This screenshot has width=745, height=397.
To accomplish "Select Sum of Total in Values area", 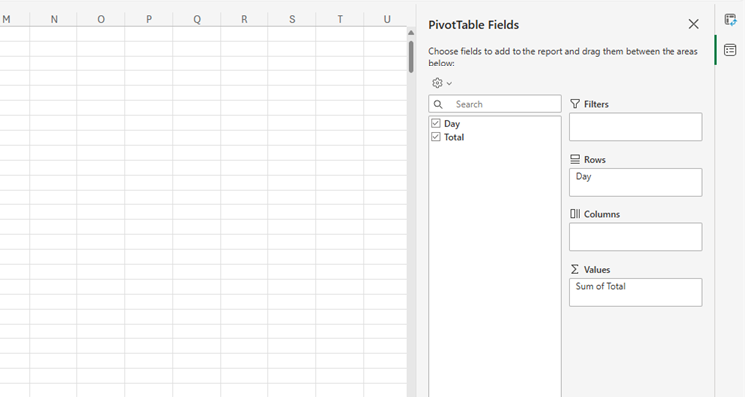I will 601,287.
